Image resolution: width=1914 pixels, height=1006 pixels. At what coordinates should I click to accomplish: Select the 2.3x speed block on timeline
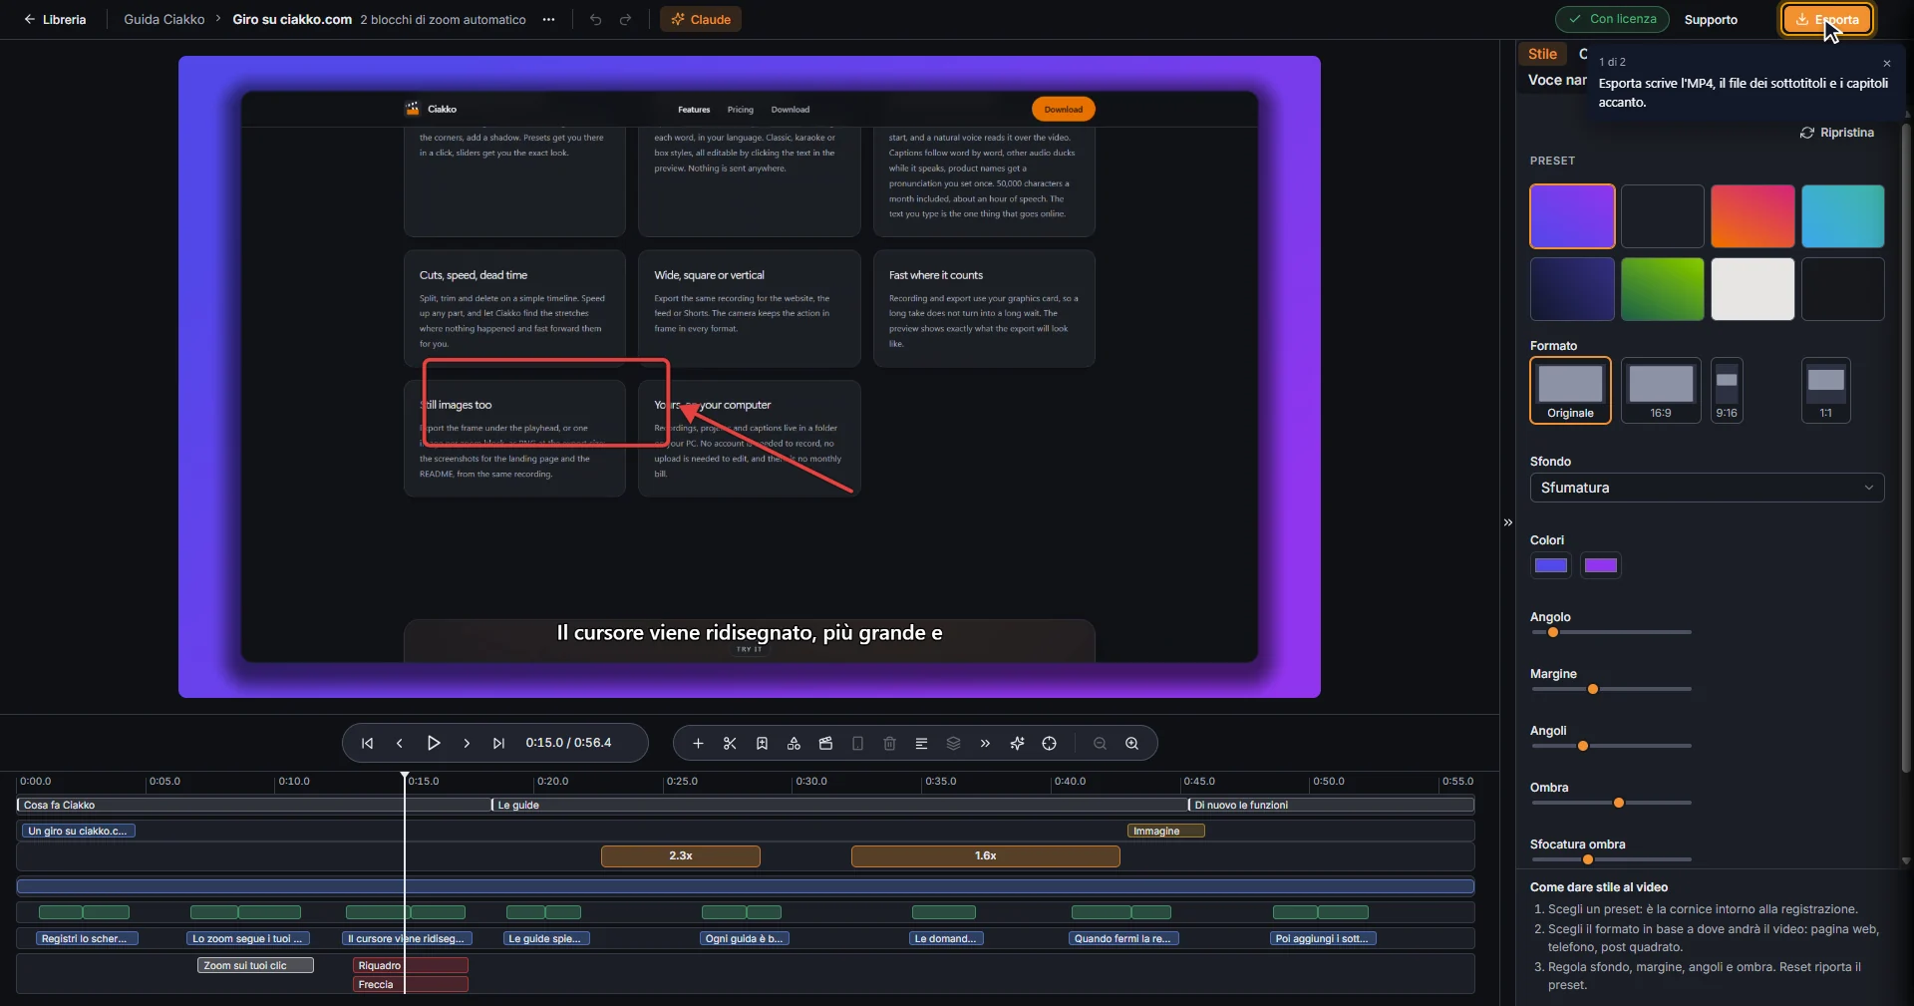[681, 856]
